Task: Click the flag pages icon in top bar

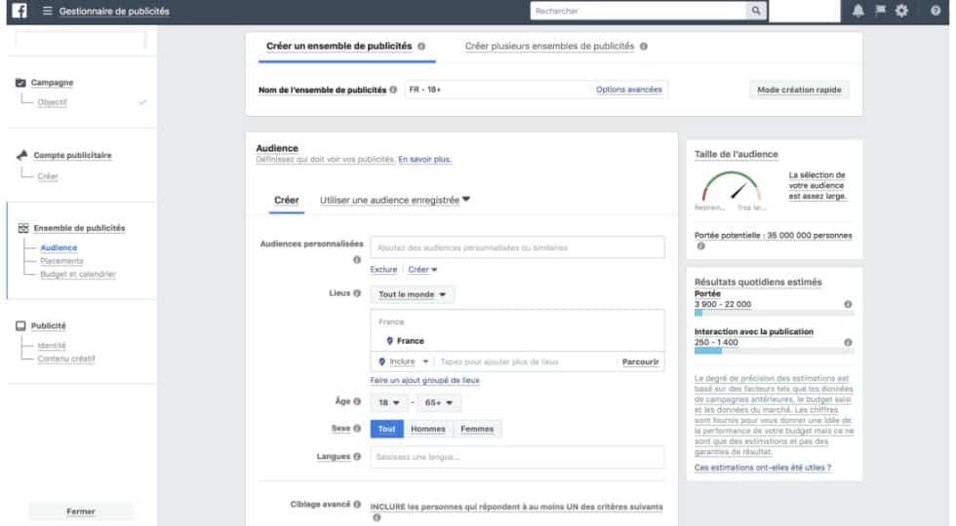Action: 880,10
